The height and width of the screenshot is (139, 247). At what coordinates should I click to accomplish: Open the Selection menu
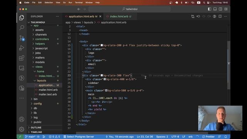[49, 3]
